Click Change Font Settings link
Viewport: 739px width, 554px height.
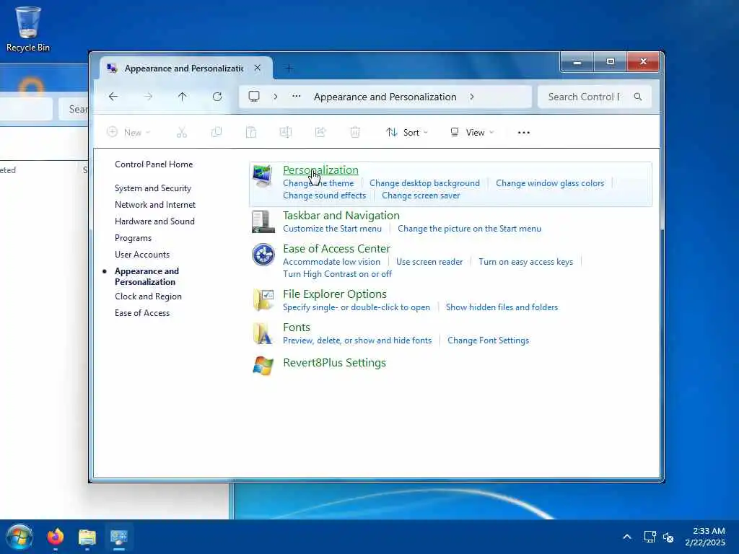point(489,340)
